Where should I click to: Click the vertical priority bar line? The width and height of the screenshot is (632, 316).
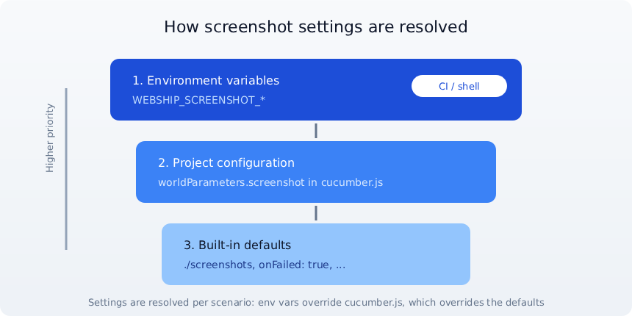[x=66, y=169]
